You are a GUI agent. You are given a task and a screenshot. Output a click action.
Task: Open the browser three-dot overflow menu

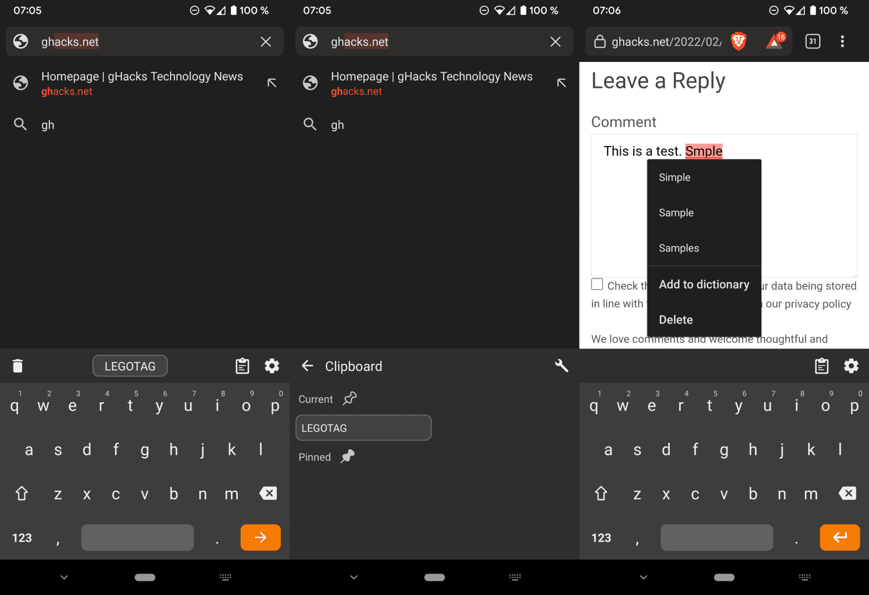point(842,41)
